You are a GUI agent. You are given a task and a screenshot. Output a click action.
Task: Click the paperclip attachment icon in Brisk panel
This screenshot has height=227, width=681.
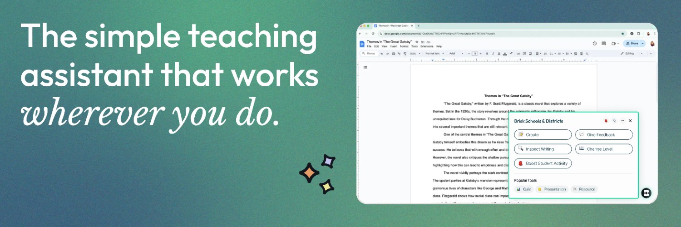click(x=614, y=121)
